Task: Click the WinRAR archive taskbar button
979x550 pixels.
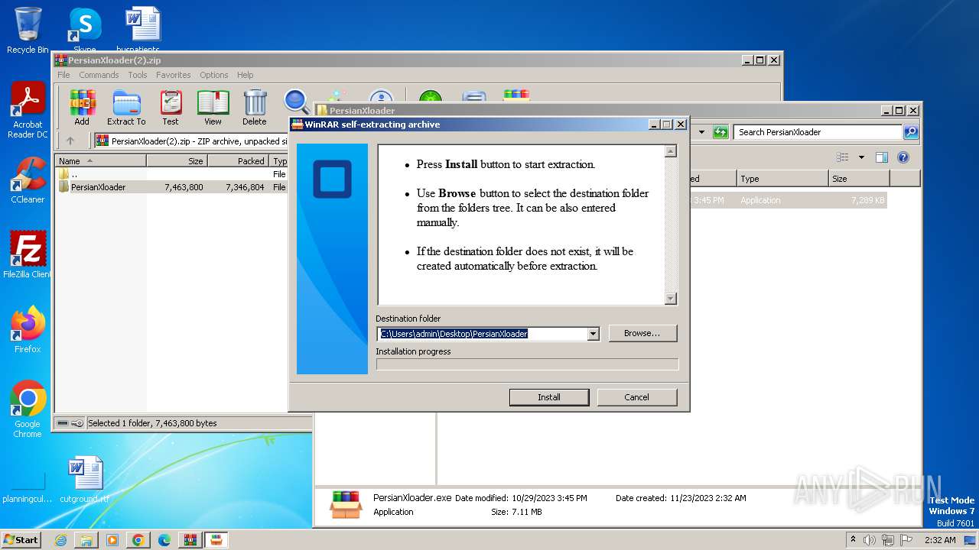Action: (190, 540)
